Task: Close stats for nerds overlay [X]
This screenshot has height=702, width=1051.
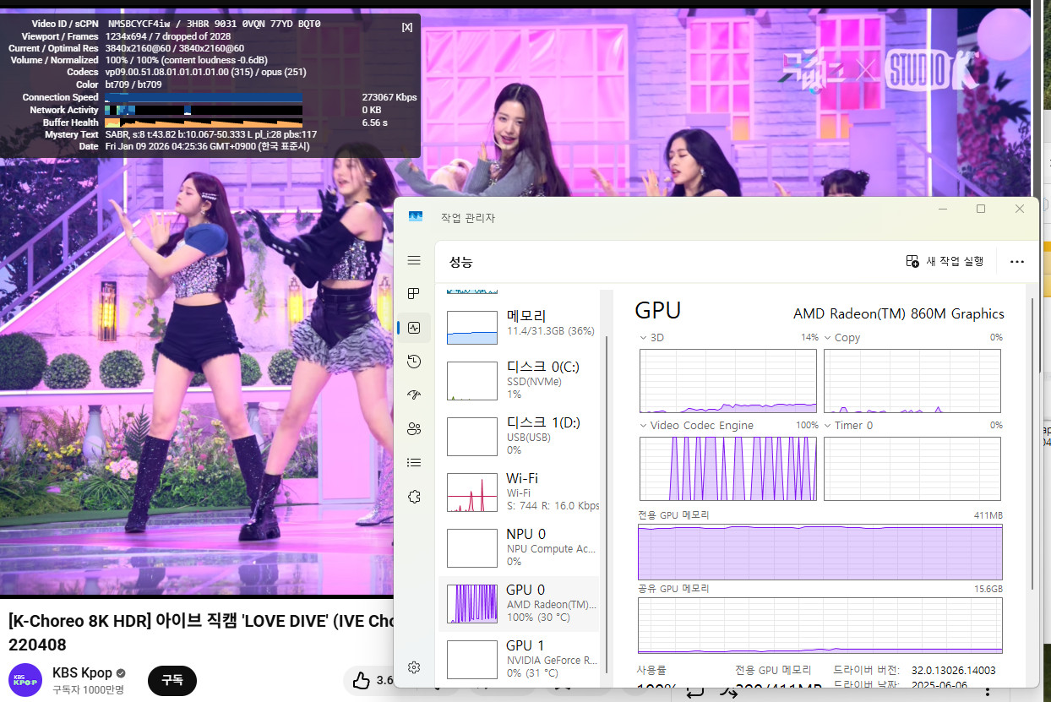Action: [407, 27]
